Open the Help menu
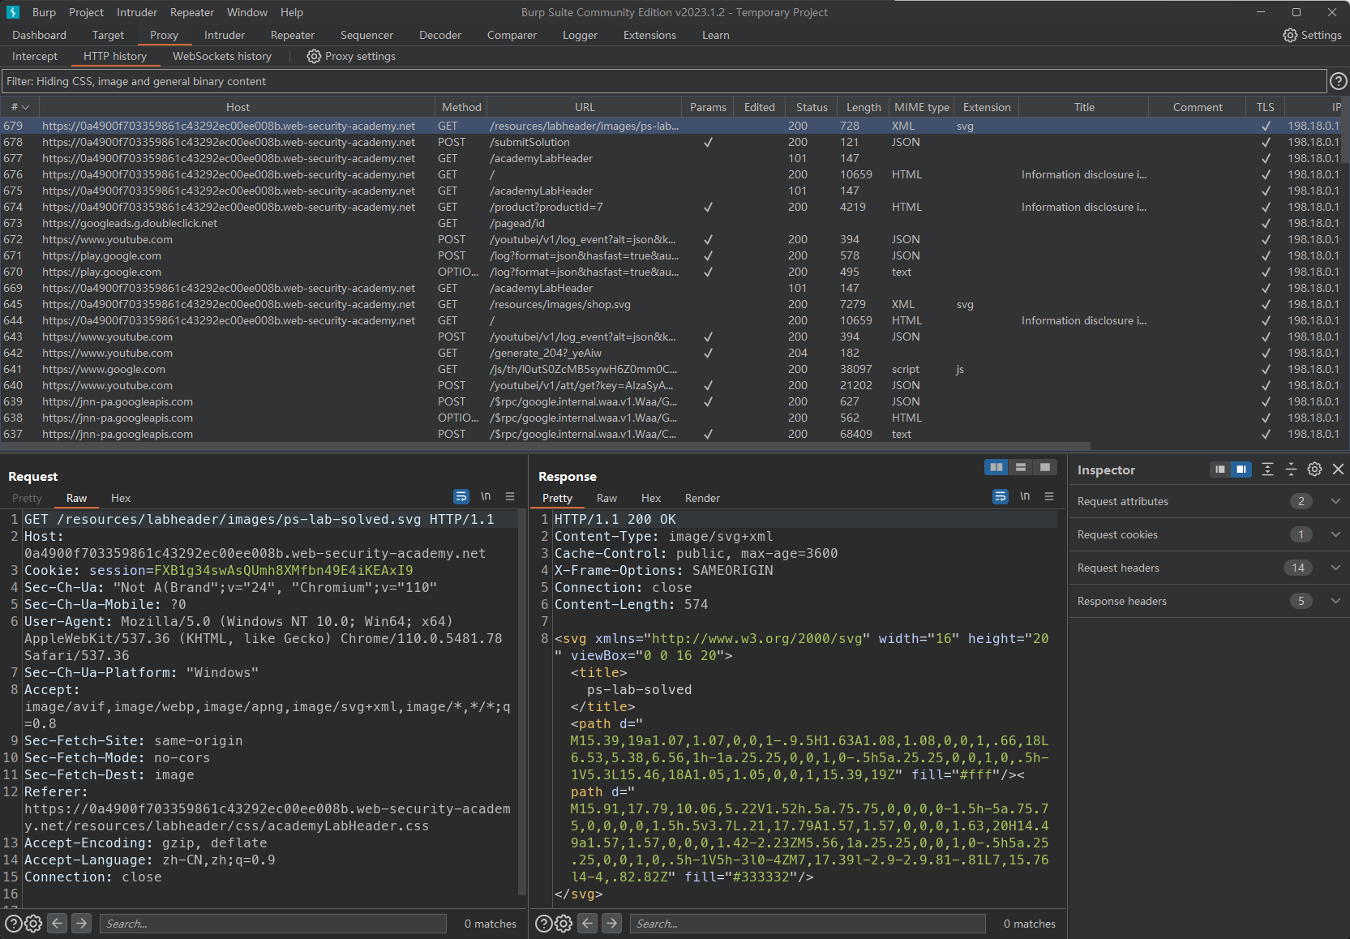The width and height of the screenshot is (1350, 939). (292, 12)
